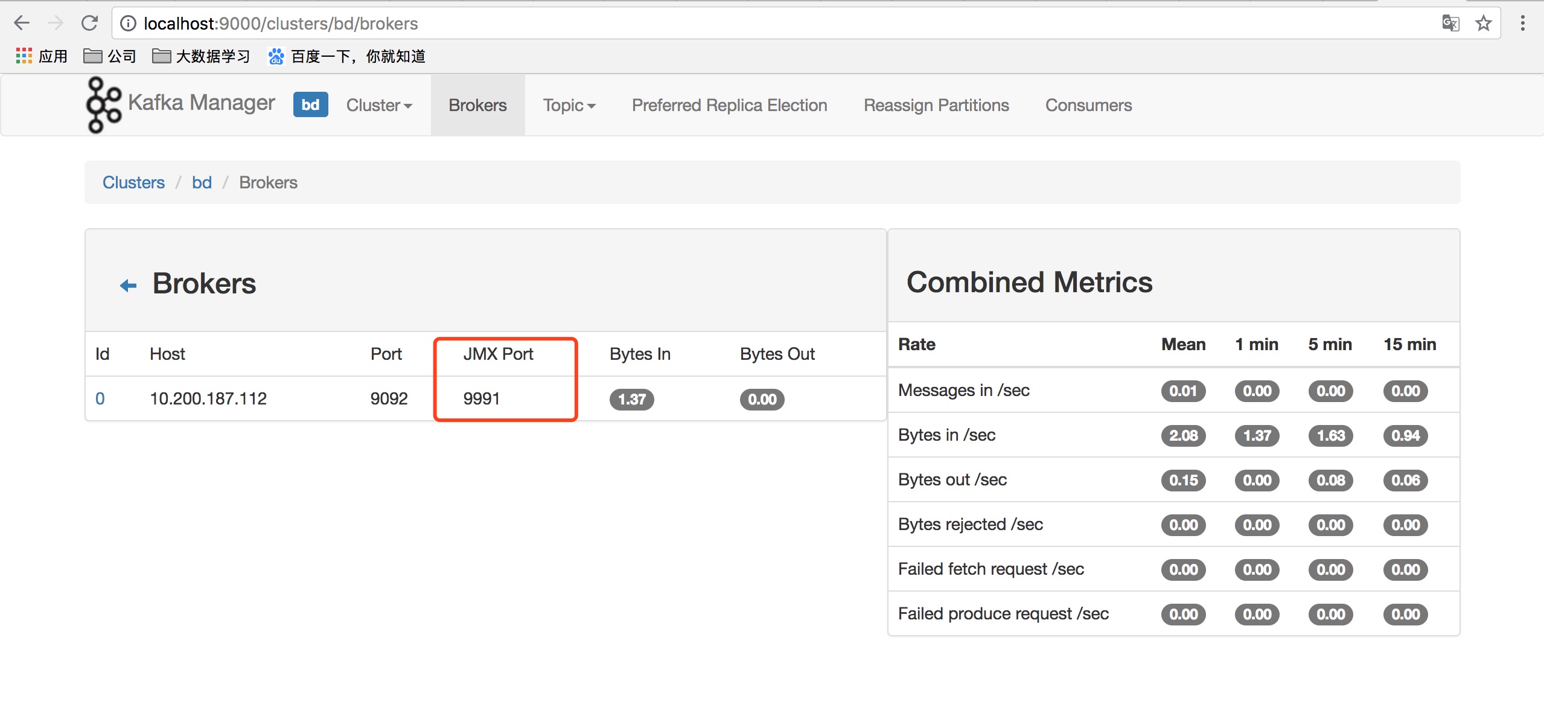
Task: Expand the Cluster dropdown menu
Action: click(x=379, y=105)
